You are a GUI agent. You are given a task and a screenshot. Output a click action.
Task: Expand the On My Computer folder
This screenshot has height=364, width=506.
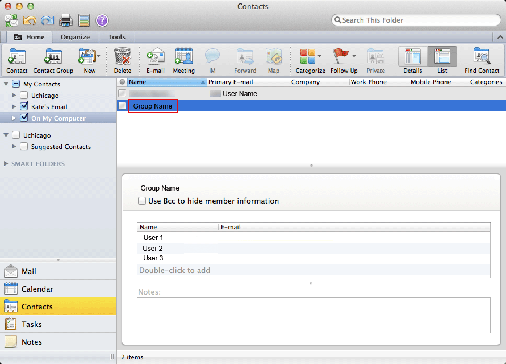point(14,118)
